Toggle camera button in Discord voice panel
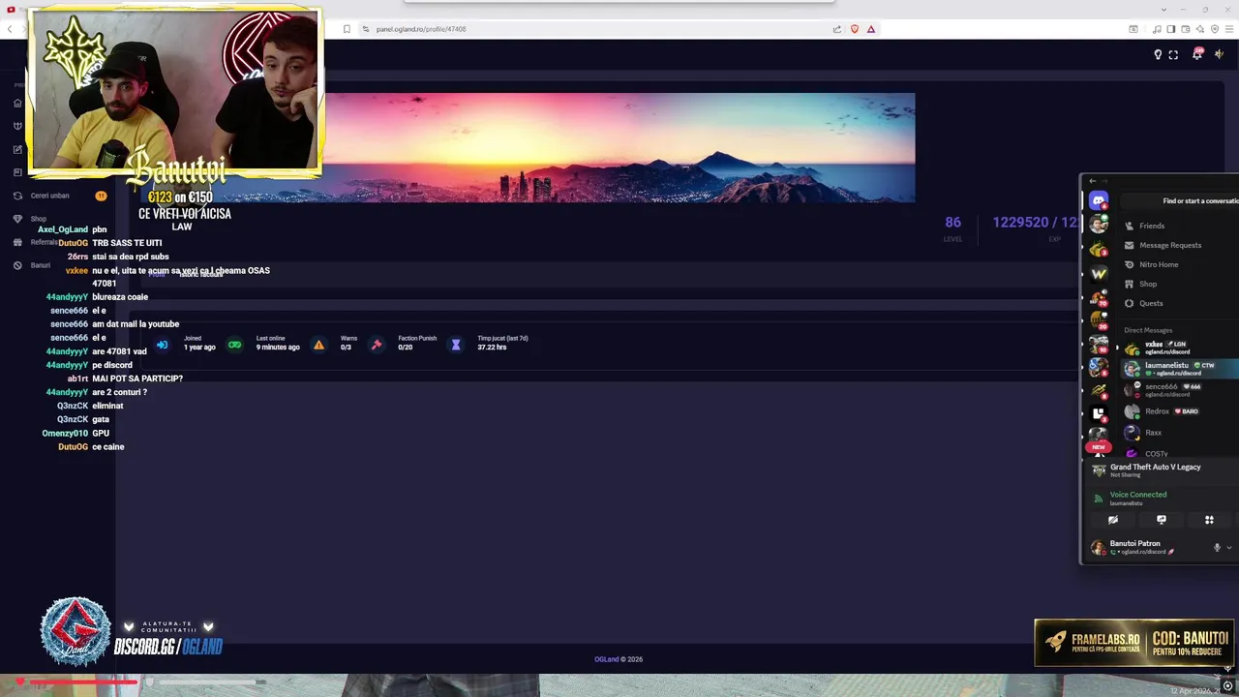 (x=1113, y=520)
